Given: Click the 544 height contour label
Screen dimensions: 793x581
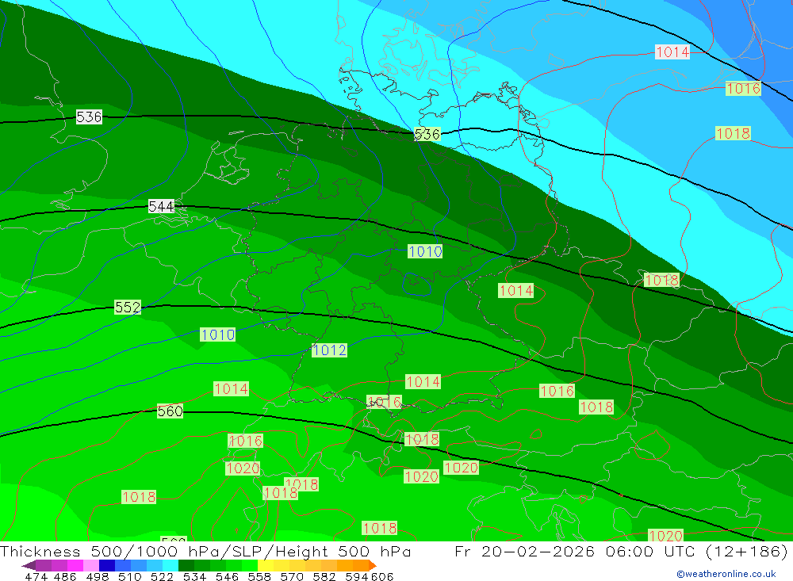Looking at the screenshot, I should 161,206.
